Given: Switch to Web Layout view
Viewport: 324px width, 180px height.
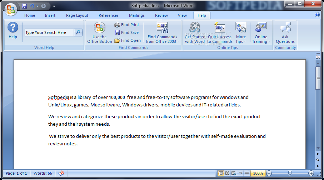Looking at the screenshot, I should tap(234, 173).
